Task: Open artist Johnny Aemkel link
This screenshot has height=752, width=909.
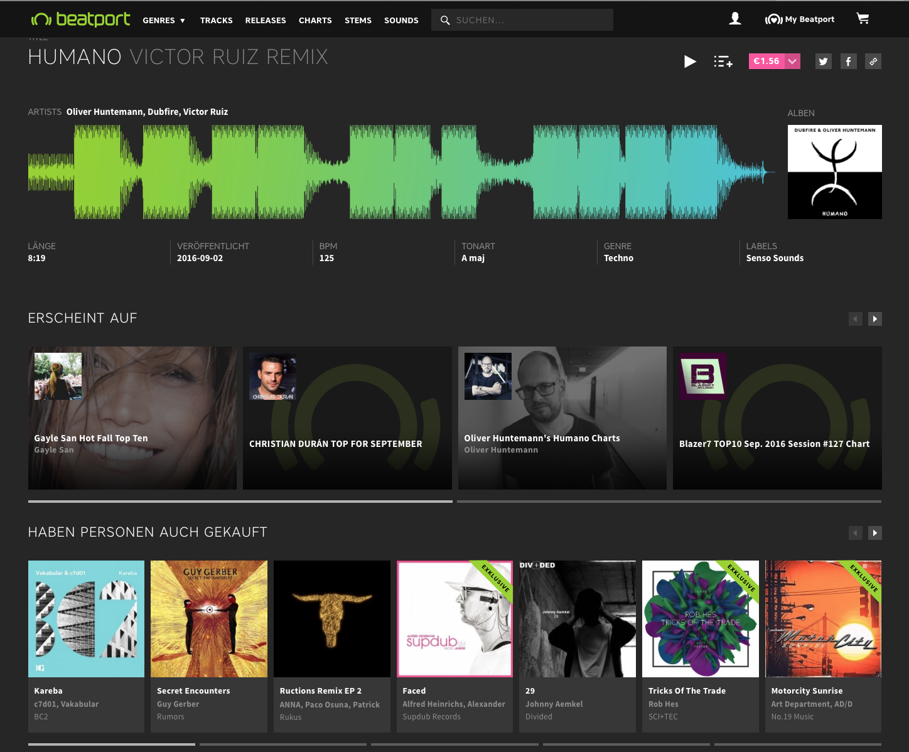Action: click(x=554, y=704)
